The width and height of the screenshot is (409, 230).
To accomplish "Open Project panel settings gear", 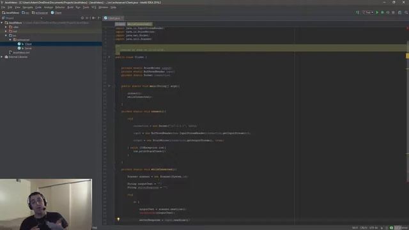I will tap(93, 18).
